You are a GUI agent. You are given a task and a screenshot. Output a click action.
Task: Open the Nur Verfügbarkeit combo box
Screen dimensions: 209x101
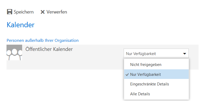pos(156,53)
